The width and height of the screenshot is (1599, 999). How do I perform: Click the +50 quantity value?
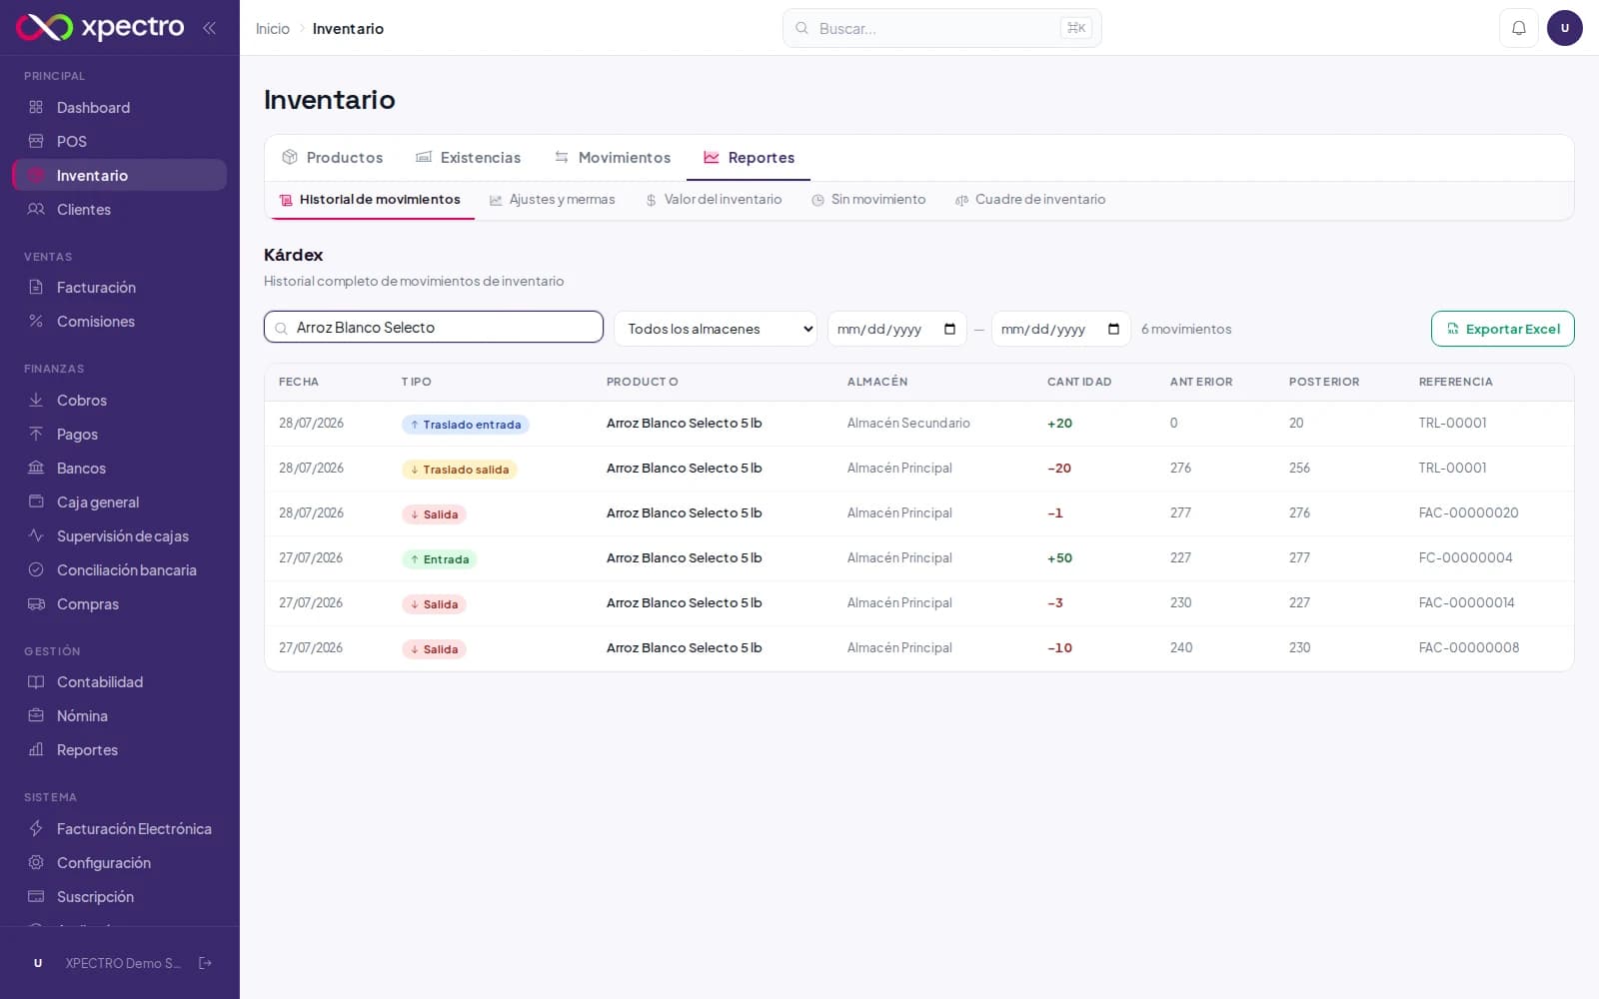tap(1059, 557)
